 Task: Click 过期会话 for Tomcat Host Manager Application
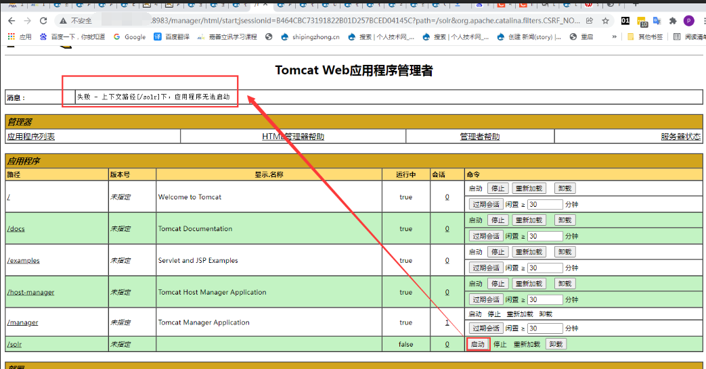[486, 300]
